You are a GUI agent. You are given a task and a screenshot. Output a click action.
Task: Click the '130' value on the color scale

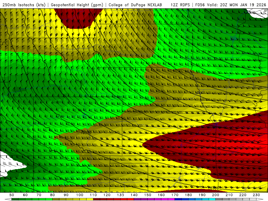pos(121,195)
